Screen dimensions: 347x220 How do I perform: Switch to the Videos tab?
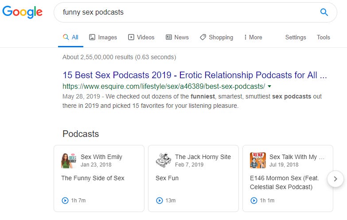pyautogui.click(x=141, y=37)
